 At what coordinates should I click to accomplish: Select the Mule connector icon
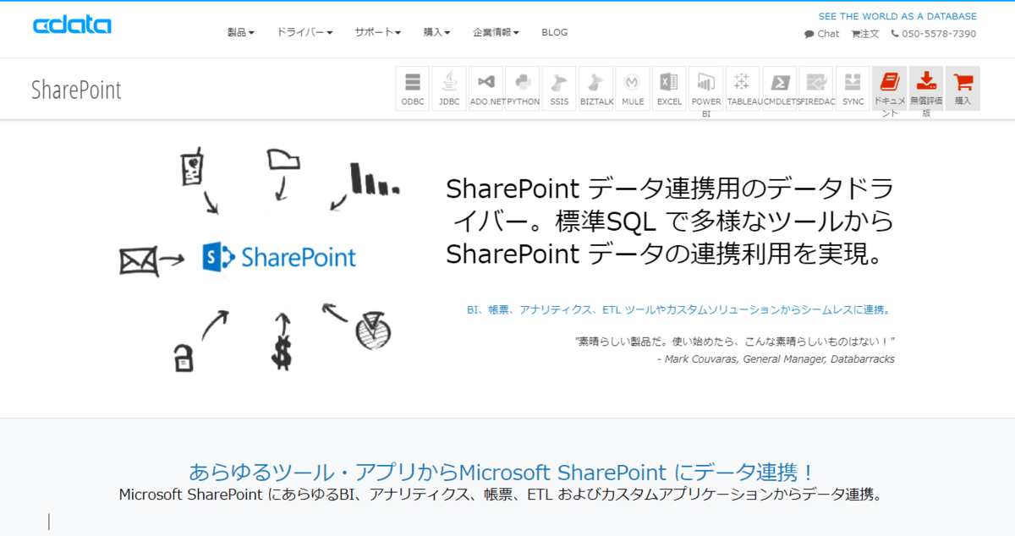point(633,88)
